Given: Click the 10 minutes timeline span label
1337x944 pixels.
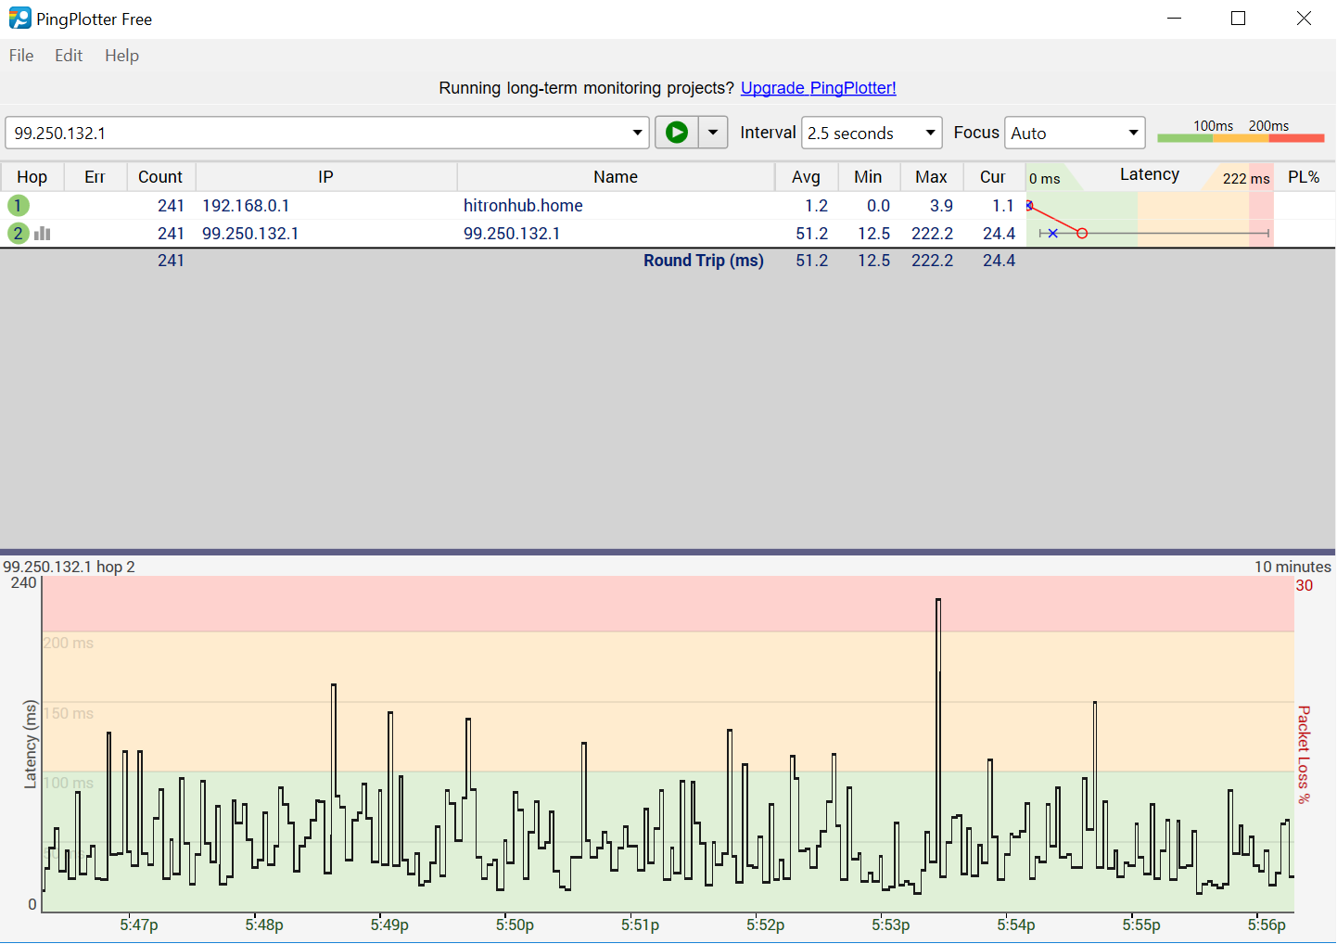Looking at the screenshot, I should coord(1292,567).
